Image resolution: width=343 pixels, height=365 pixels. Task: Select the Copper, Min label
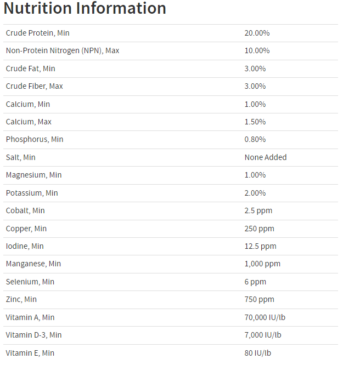tap(26, 229)
